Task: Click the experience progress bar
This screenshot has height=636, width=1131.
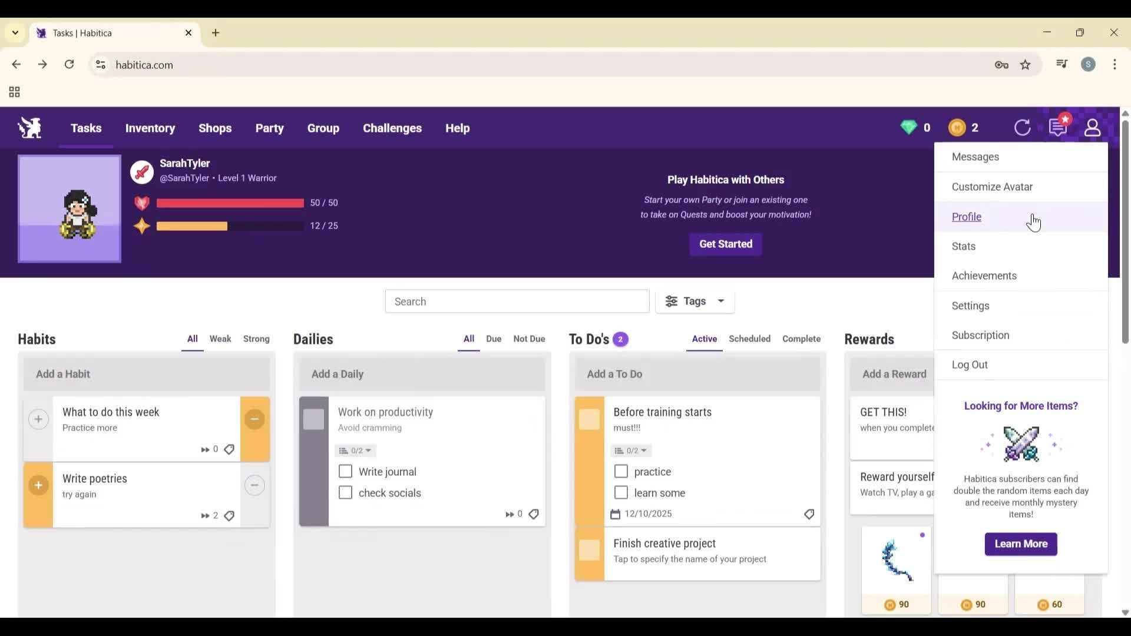Action: (230, 226)
